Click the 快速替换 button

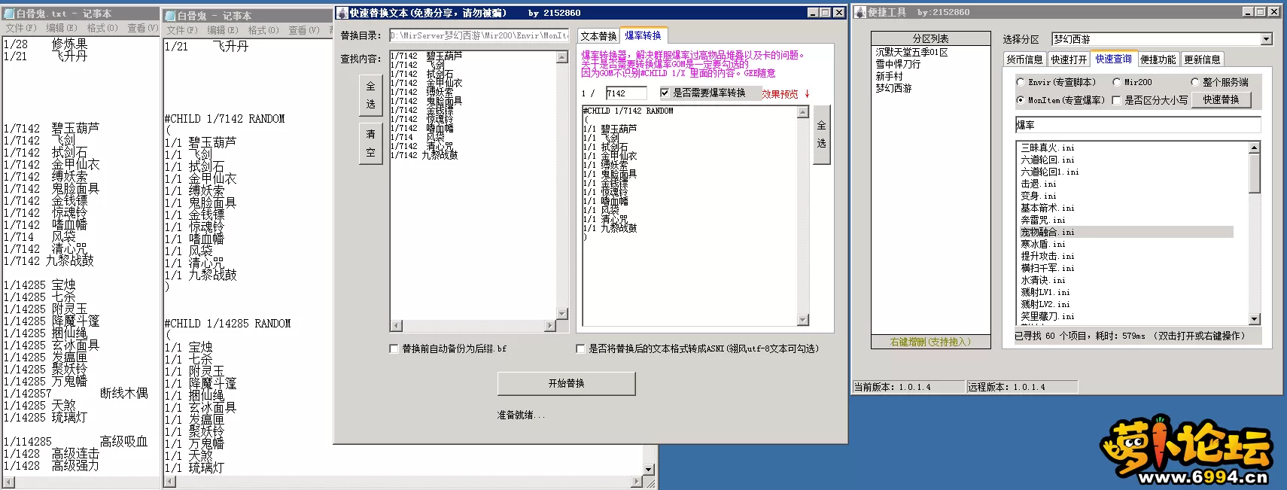click(1221, 99)
